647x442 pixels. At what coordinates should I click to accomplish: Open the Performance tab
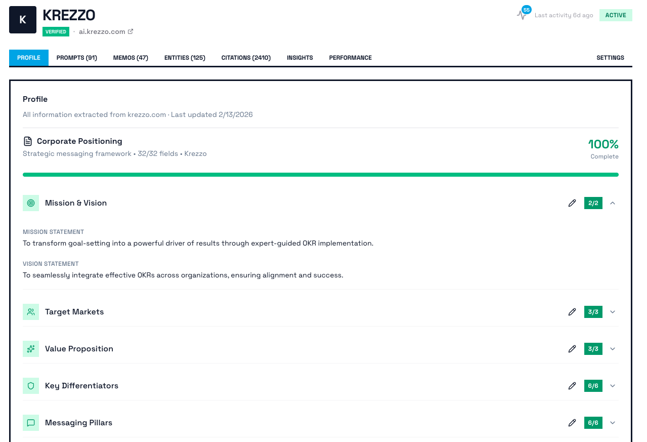[350, 58]
